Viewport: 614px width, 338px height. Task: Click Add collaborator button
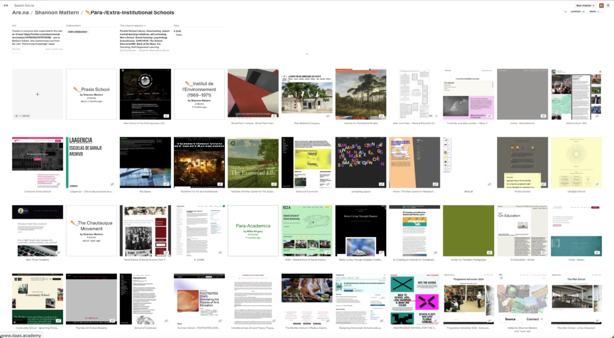pyautogui.click(x=77, y=32)
